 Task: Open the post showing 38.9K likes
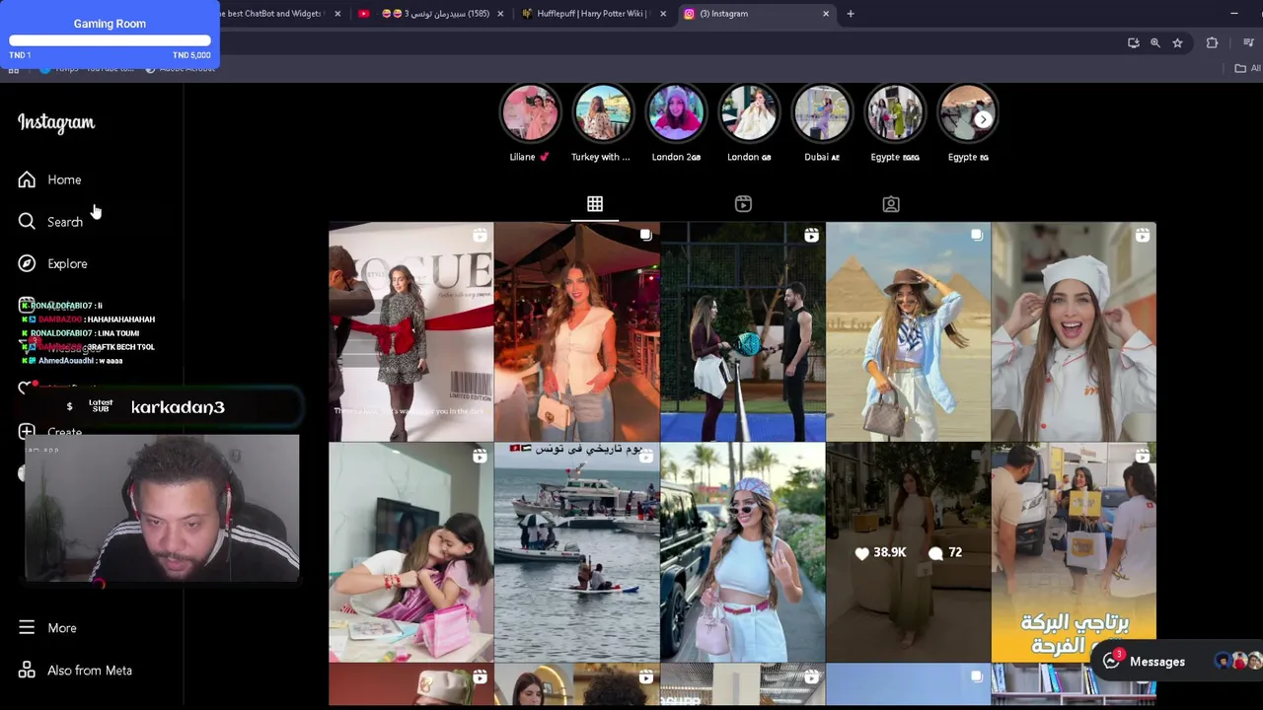(x=908, y=552)
